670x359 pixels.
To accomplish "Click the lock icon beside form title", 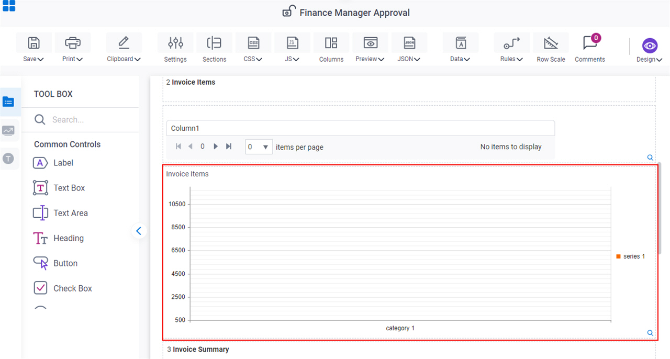I will click(x=289, y=11).
